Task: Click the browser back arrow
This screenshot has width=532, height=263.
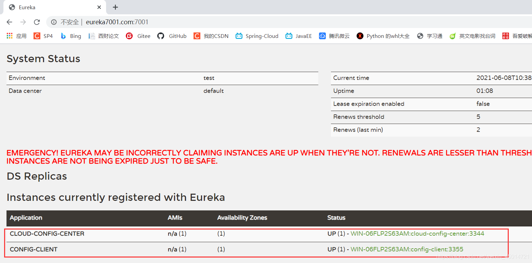Action: point(9,22)
